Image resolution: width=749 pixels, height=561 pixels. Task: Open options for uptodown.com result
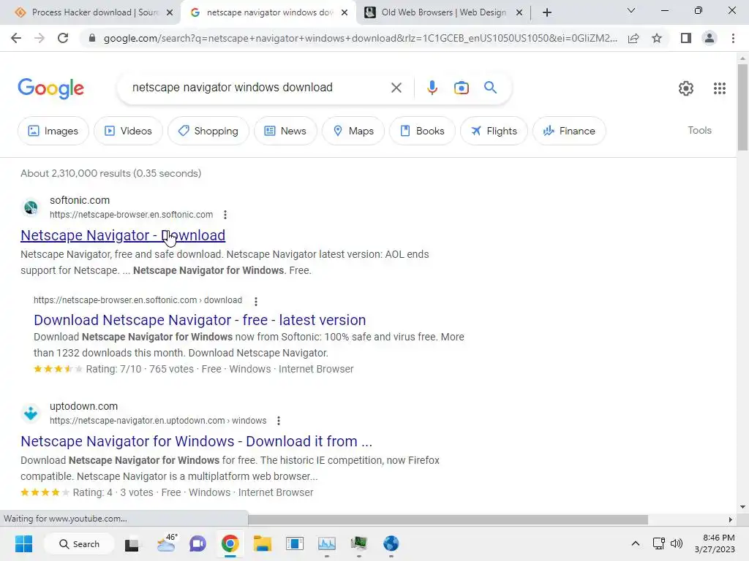279,421
